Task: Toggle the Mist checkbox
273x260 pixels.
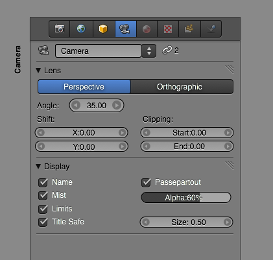Action: tap(43, 196)
